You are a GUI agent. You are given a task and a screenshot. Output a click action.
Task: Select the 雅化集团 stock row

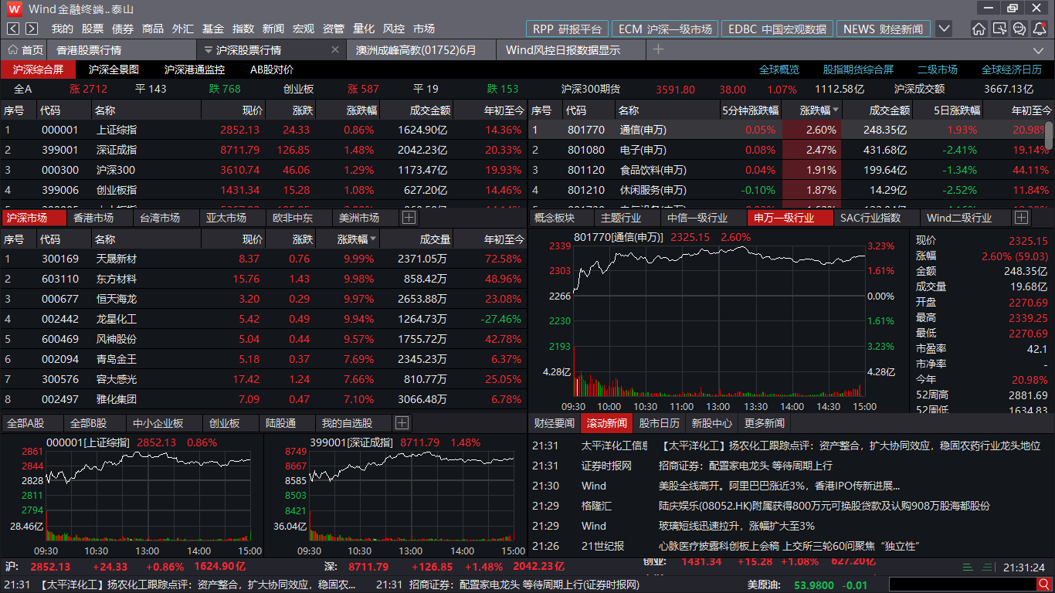coord(263,399)
